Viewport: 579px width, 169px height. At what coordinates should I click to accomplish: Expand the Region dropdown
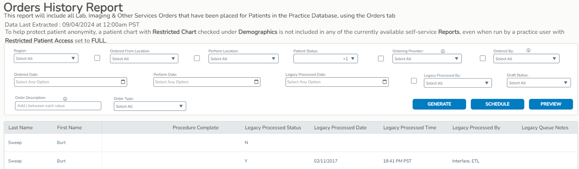point(46,59)
